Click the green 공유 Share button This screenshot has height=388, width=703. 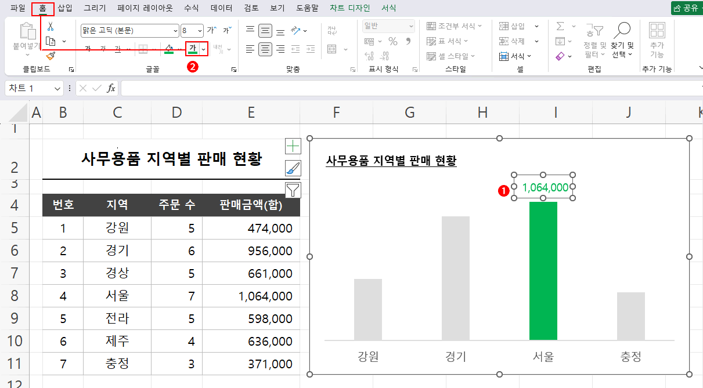(x=687, y=8)
